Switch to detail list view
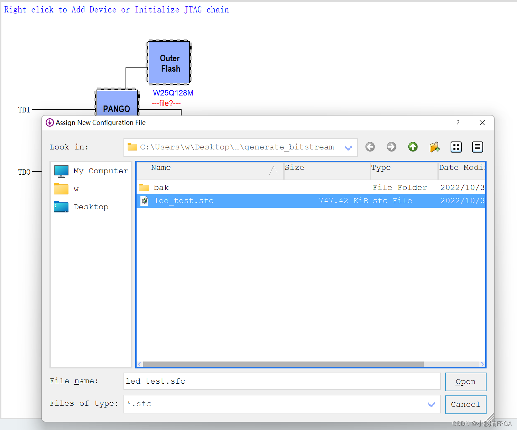This screenshot has width=517, height=430. (478, 147)
